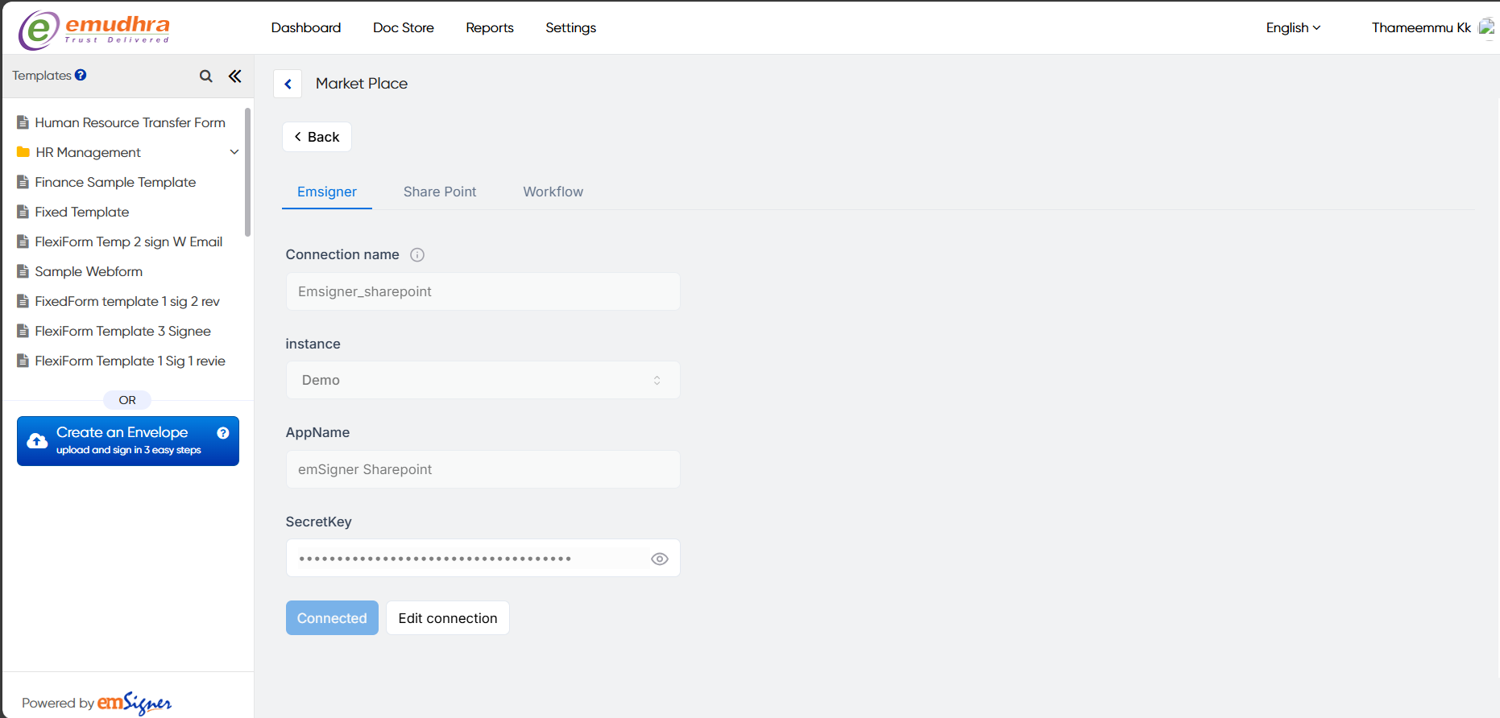The image size is (1500, 718).
Task: Click the user profile avatar
Action: click(x=1486, y=27)
